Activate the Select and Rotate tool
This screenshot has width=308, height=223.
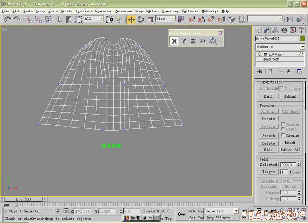(x=141, y=20)
